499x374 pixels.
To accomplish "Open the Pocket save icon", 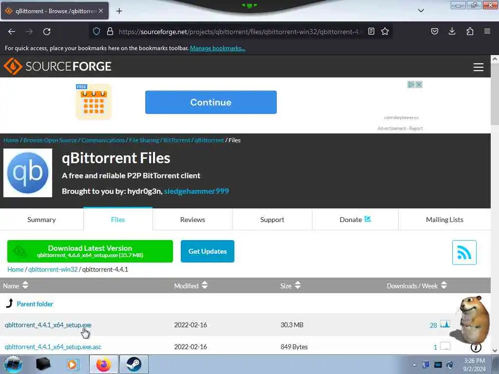I will pos(434,31).
